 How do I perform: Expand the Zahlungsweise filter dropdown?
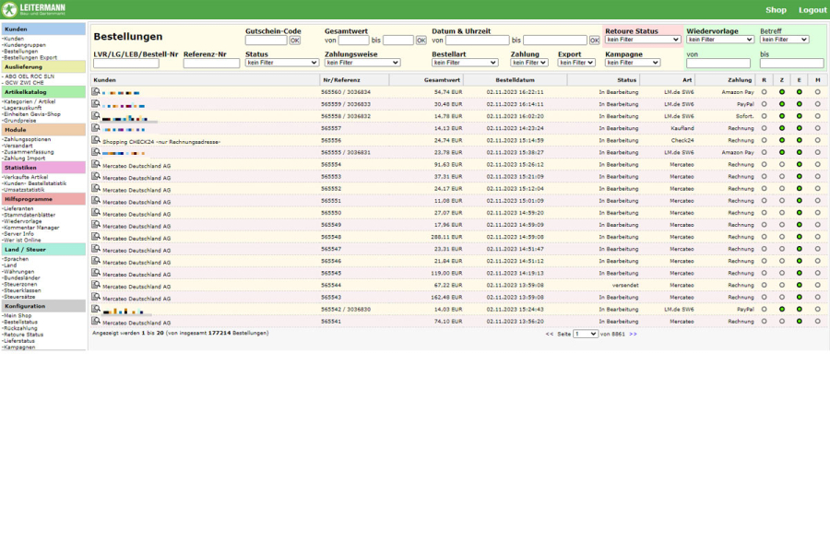click(362, 63)
